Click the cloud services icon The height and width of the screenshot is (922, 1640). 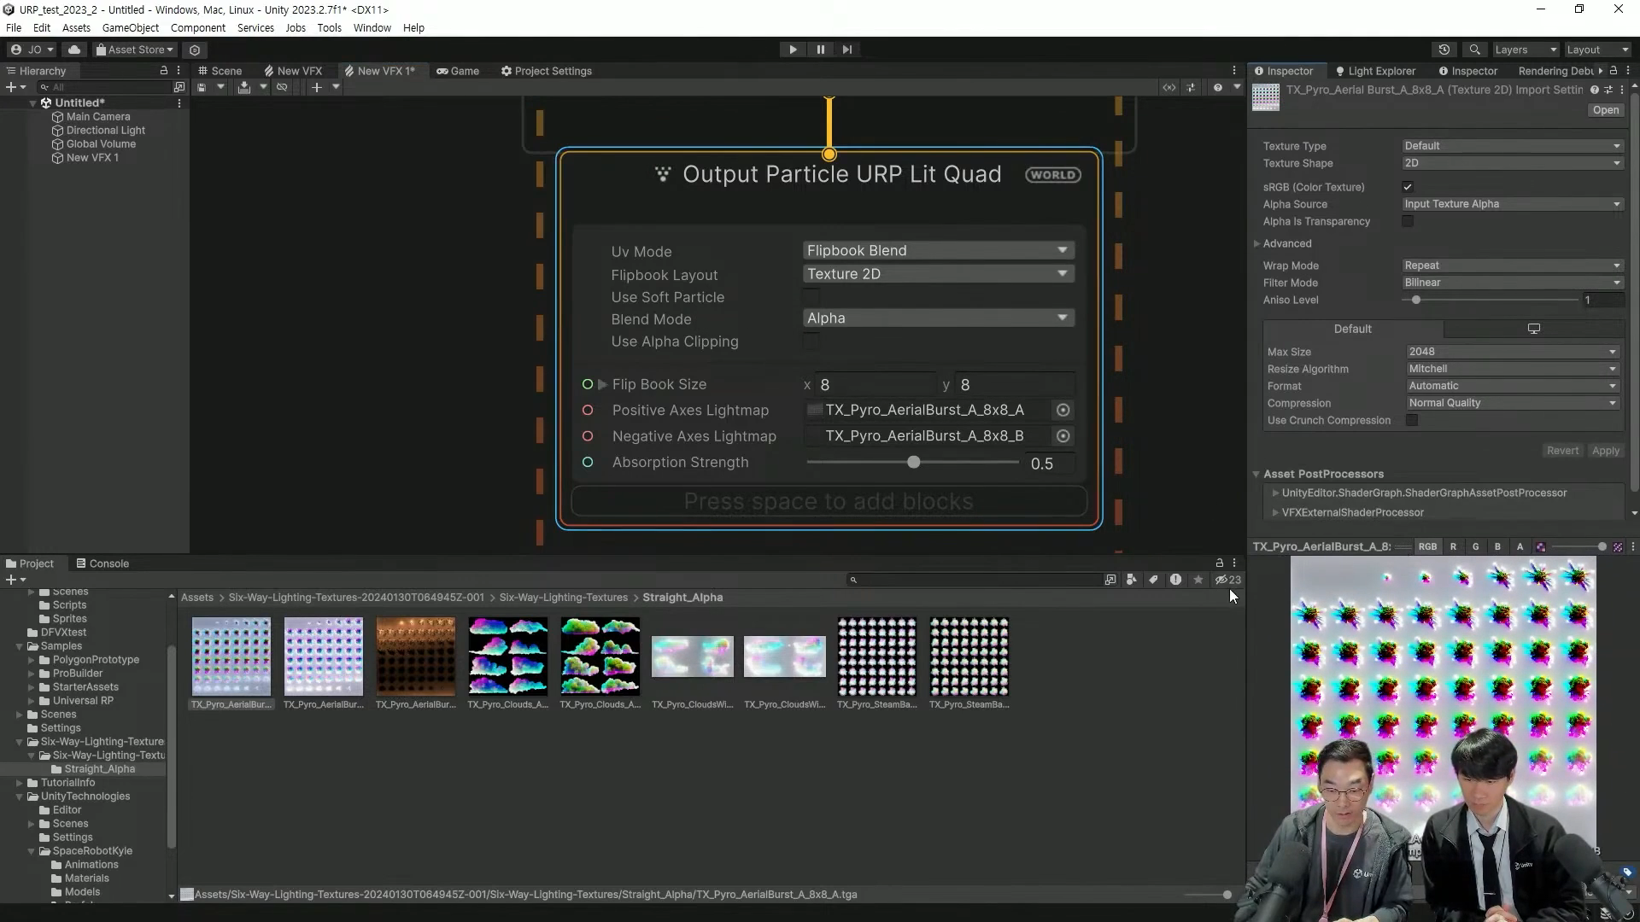click(74, 50)
